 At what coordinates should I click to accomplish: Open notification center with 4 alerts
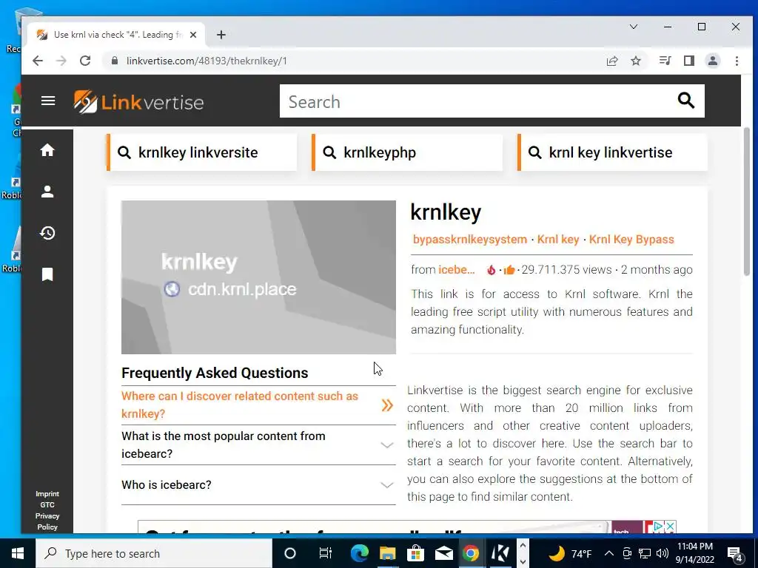(x=735, y=554)
